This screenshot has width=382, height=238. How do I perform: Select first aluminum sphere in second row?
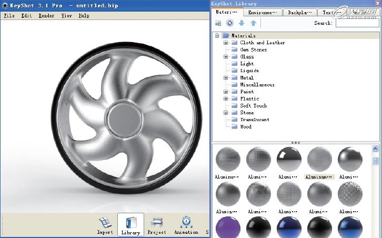(228, 194)
